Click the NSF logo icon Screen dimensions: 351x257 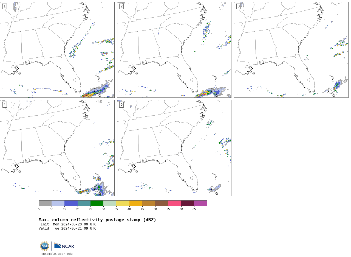pyautogui.click(x=45, y=246)
